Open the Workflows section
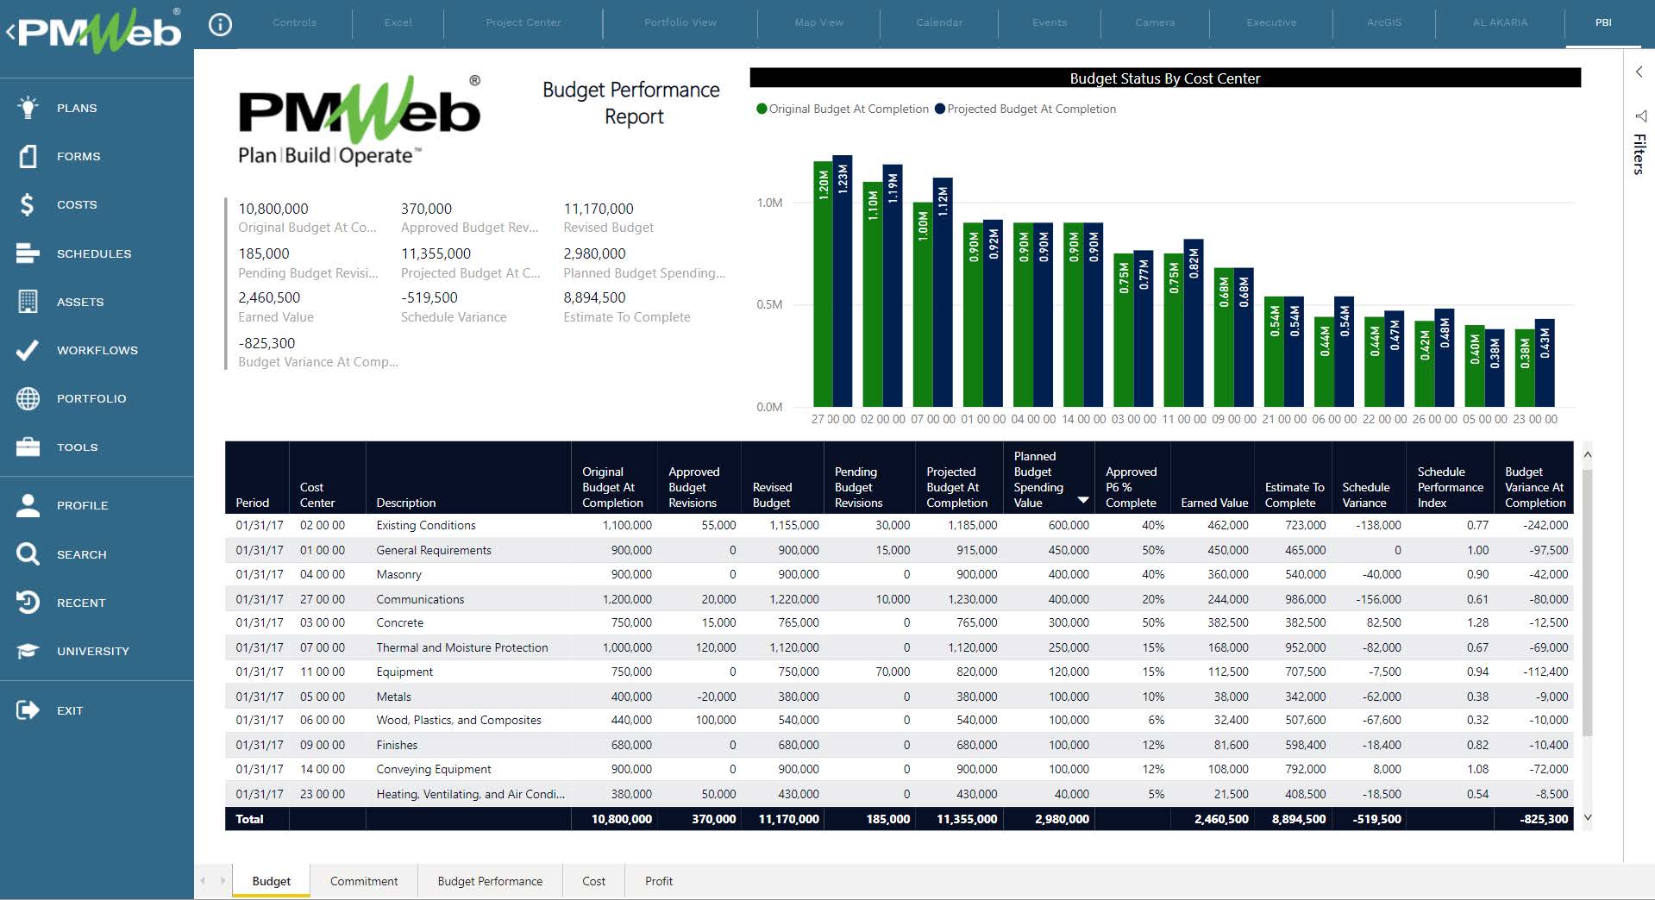The height and width of the screenshot is (900, 1655). (97, 350)
